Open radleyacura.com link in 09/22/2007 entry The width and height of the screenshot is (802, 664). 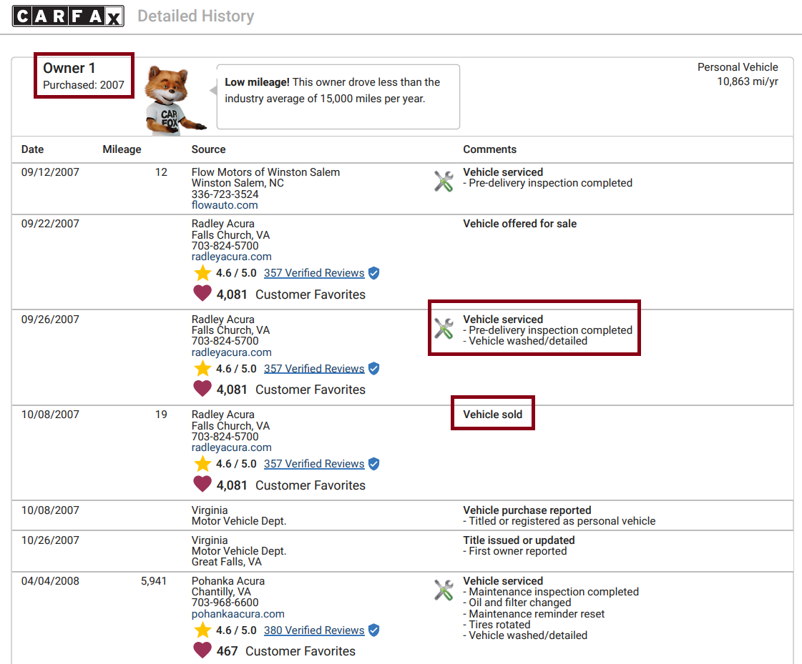coord(231,257)
